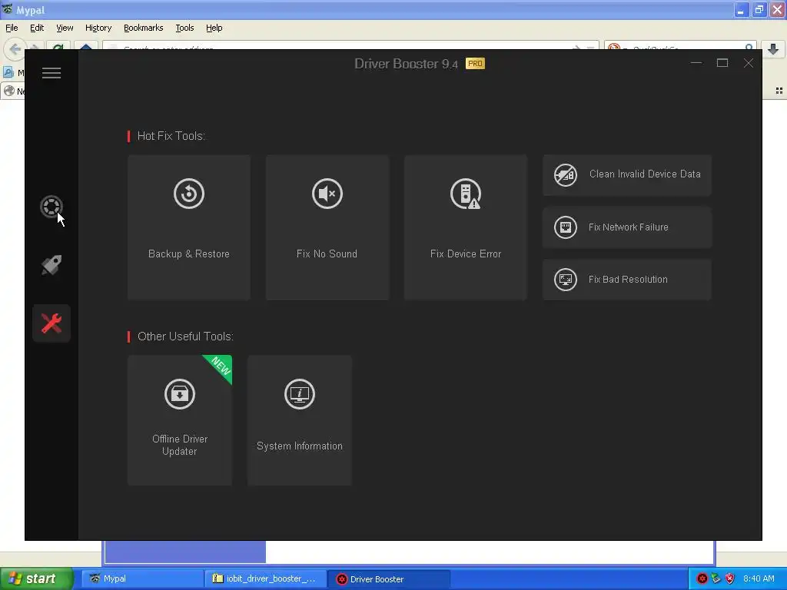
Task: Open the Boost rocket section in sidebar
Action: point(51,264)
